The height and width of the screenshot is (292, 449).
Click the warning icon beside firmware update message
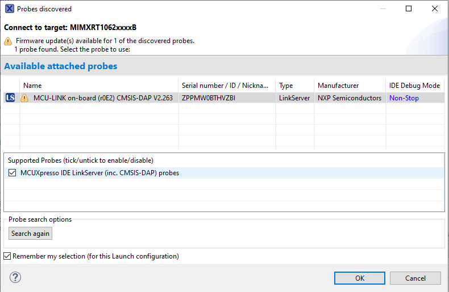8,41
